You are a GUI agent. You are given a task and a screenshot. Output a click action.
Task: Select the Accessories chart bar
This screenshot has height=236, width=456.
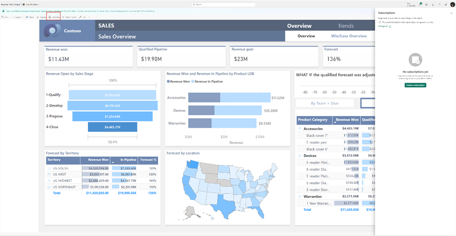coord(229,98)
